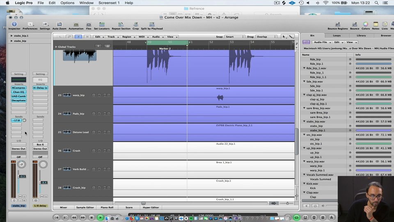The width and height of the screenshot is (394, 222).
Task: Click the Bus 6 input slot
Action: pyautogui.click(x=40, y=144)
